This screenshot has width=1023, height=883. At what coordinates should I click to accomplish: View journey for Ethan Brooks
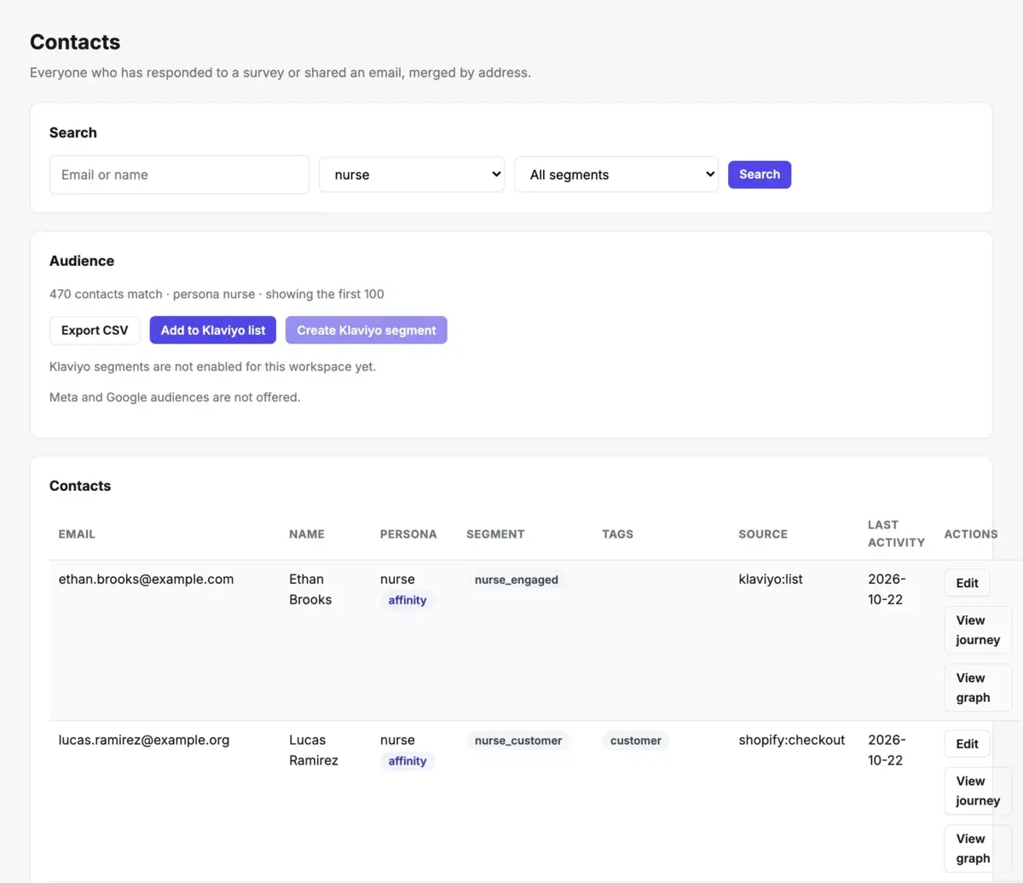pos(978,630)
